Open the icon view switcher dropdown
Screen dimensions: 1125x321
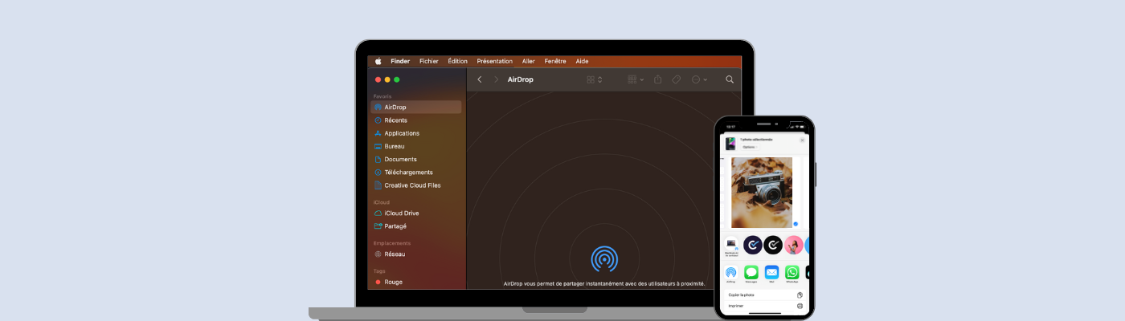click(x=595, y=79)
